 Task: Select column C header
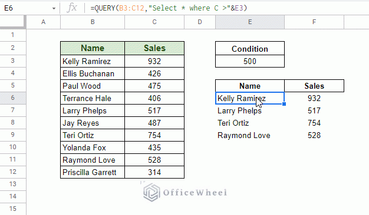(x=154, y=22)
